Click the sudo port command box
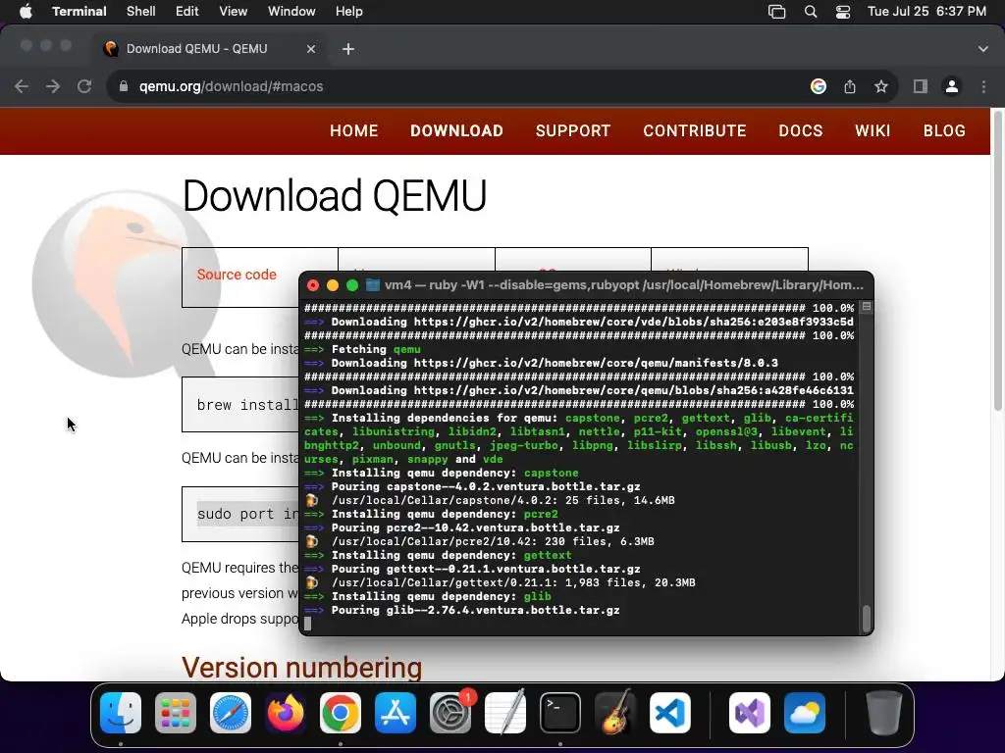Image resolution: width=1005 pixels, height=753 pixels. click(240, 514)
